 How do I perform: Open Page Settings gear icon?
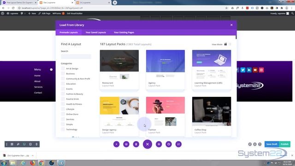click(159, 144)
